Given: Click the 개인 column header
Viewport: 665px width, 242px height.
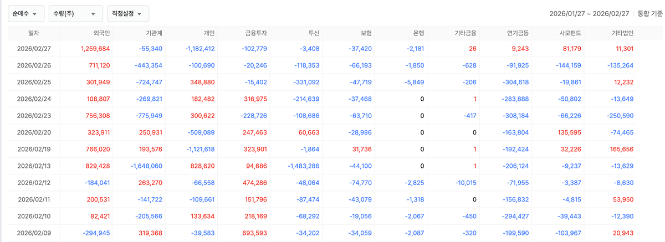Looking at the screenshot, I should [208, 33].
